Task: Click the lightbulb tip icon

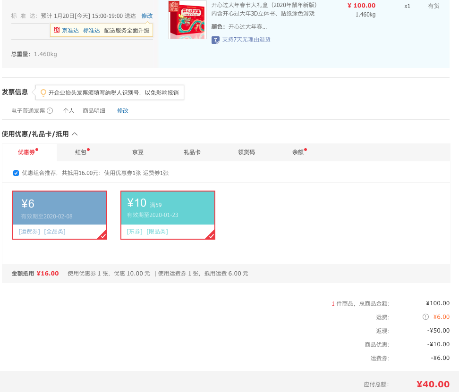Action: click(43, 92)
